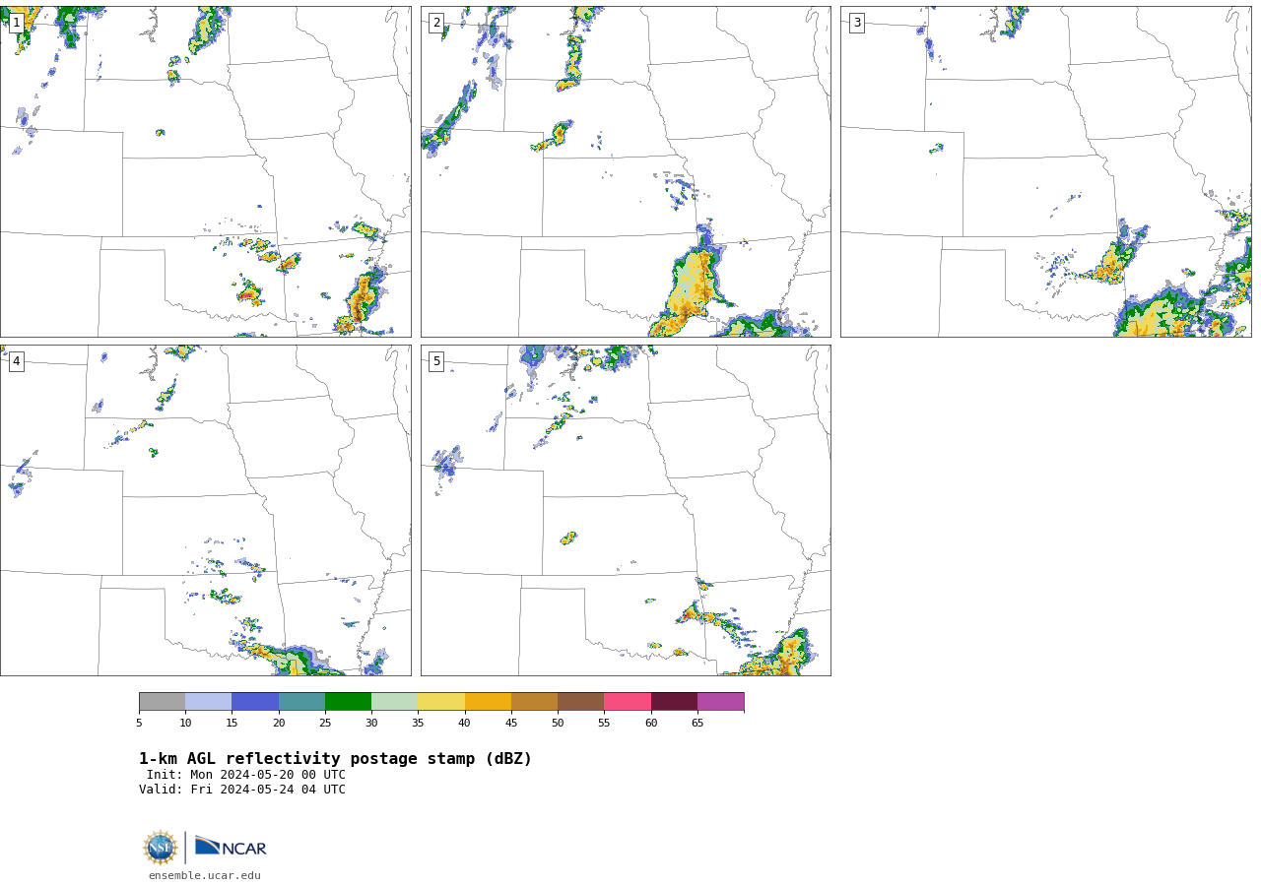Click the NCAR logo
Image resolution: width=1261 pixels, height=887 pixels.
coord(231,847)
